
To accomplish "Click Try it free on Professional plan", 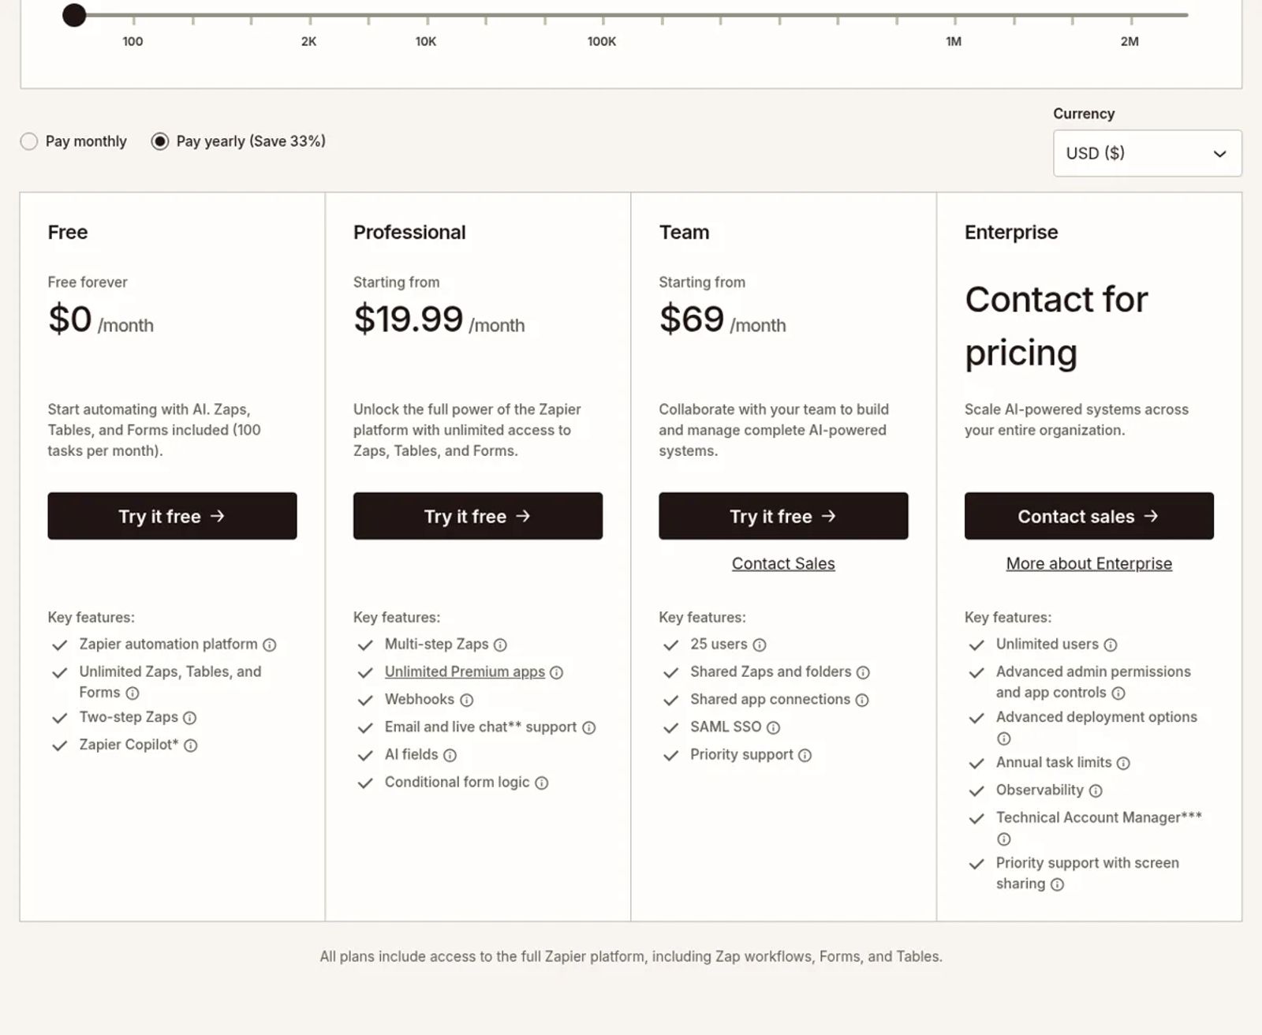I will pyautogui.click(x=478, y=517).
